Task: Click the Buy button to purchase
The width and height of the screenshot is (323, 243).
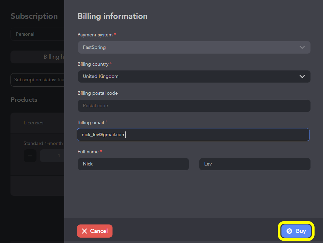Action: pyautogui.click(x=296, y=231)
